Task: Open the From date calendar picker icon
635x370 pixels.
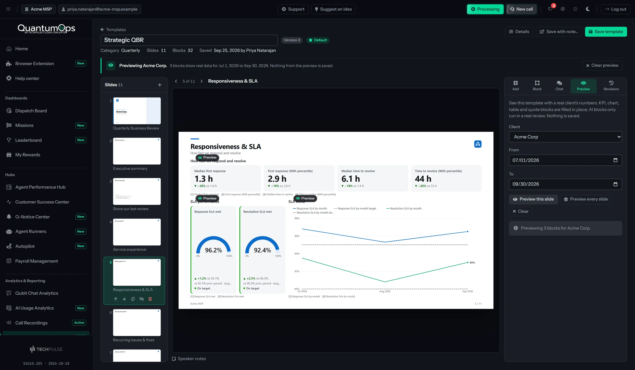Action: (x=615, y=160)
